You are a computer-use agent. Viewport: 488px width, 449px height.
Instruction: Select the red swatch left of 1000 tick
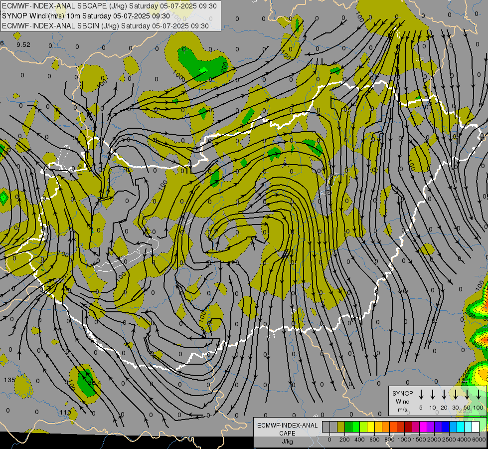tap(401, 427)
